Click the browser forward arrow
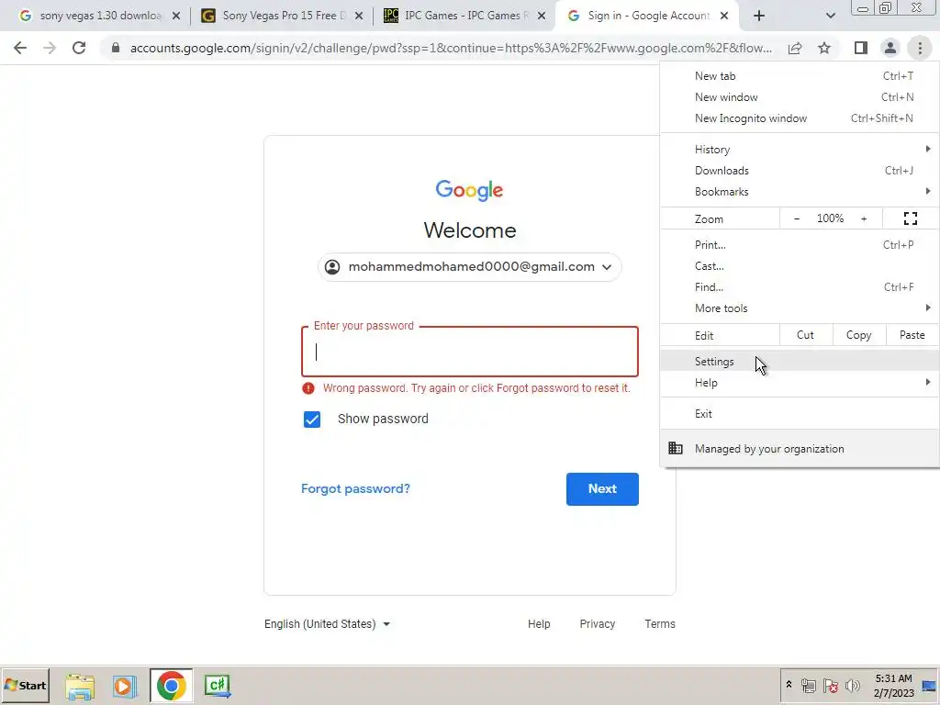 pos(50,48)
